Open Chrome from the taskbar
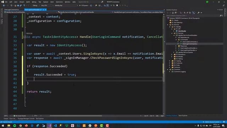This screenshot has height=128, width=227. [x=21, y=126]
